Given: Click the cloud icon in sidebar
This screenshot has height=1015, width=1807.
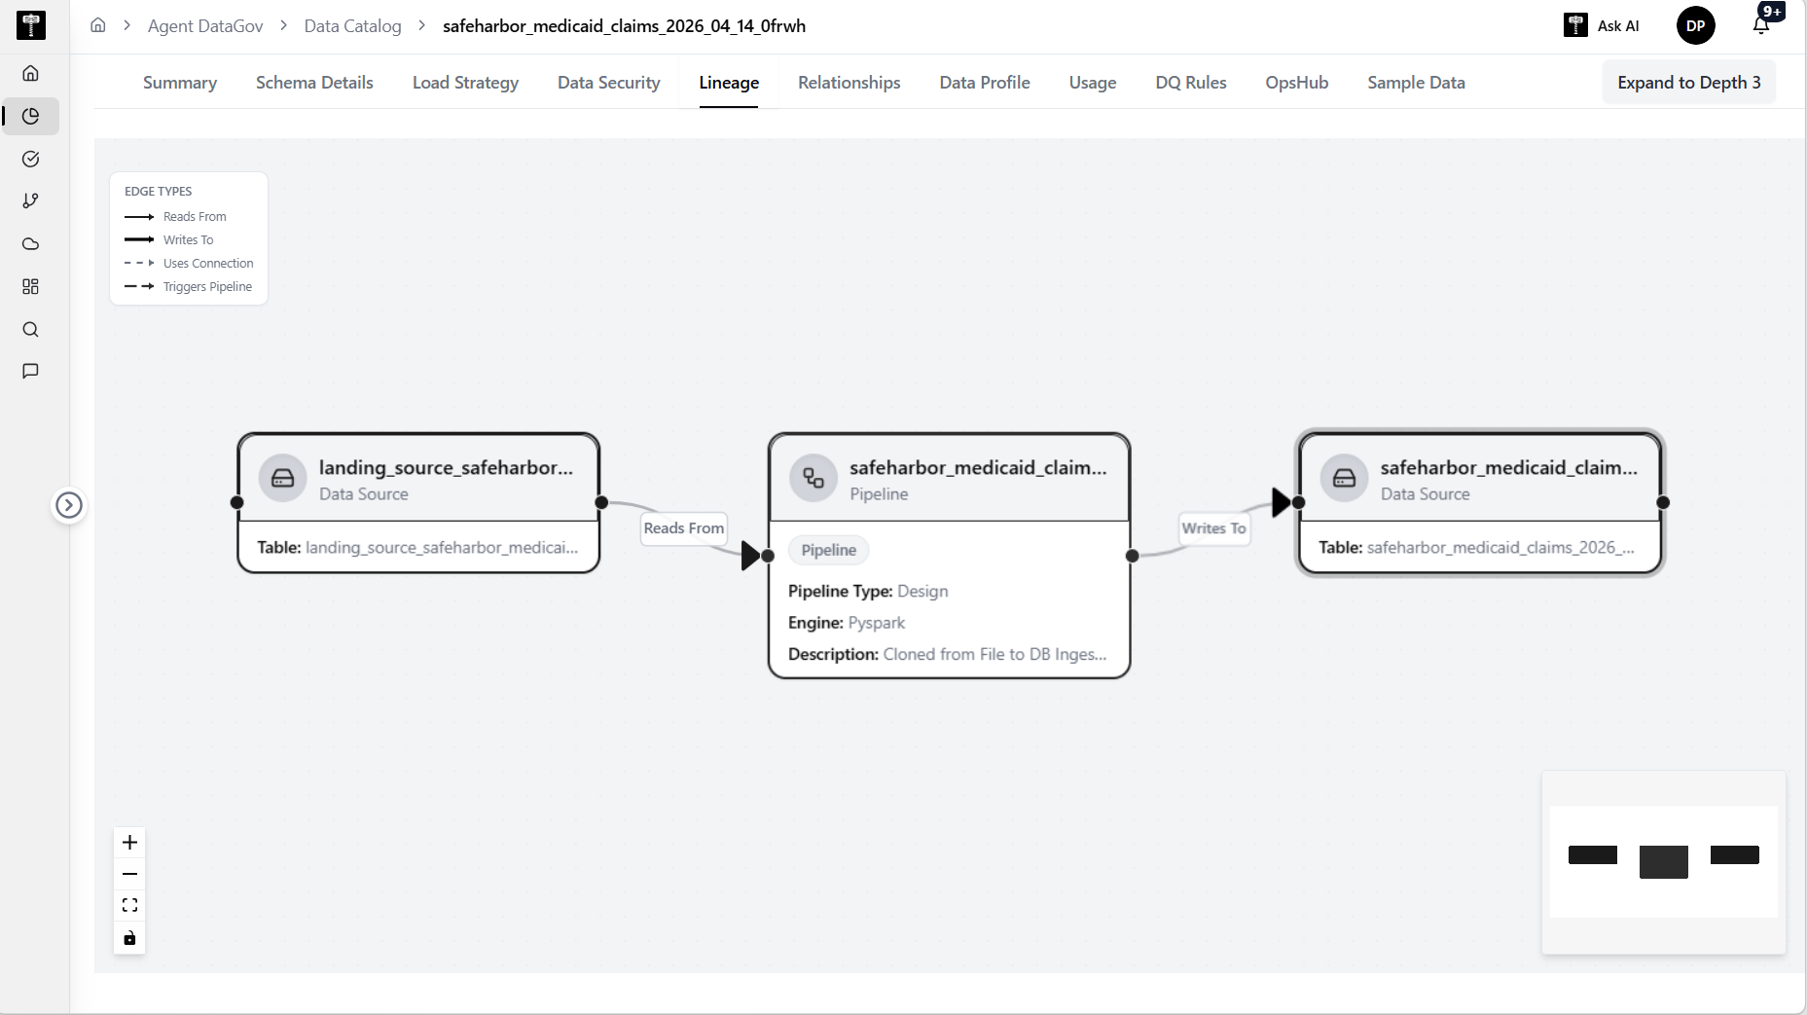Looking at the screenshot, I should (x=31, y=244).
